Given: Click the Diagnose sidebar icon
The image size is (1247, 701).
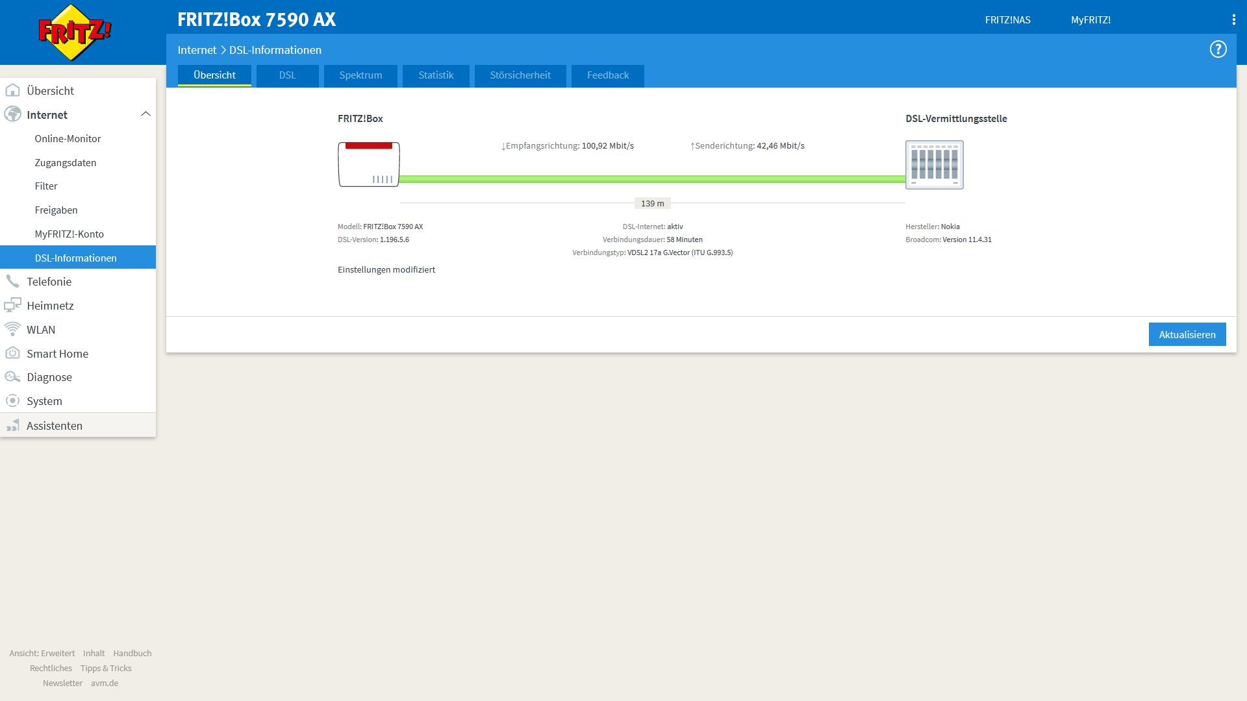Looking at the screenshot, I should click(x=12, y=377).
